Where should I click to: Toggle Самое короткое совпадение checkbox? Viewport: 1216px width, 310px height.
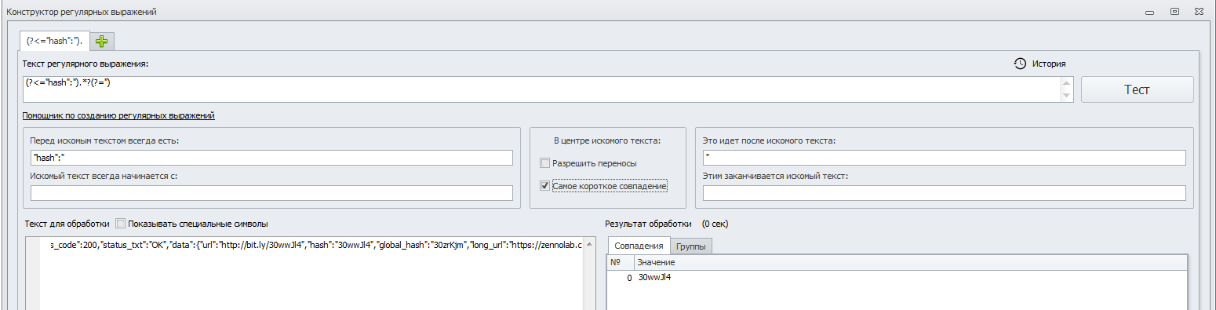pos(544,186)
